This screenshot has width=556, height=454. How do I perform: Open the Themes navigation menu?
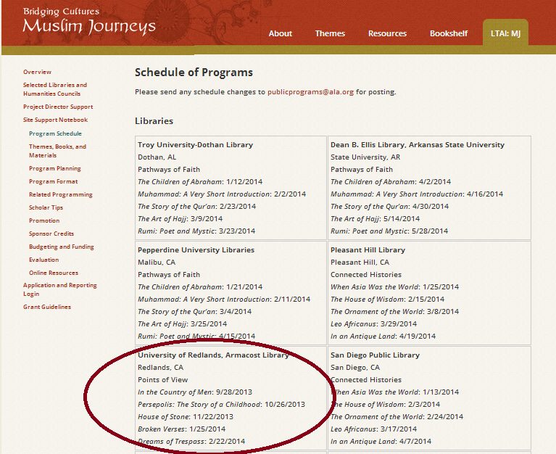pyautogui.click(x=330, y=33)
